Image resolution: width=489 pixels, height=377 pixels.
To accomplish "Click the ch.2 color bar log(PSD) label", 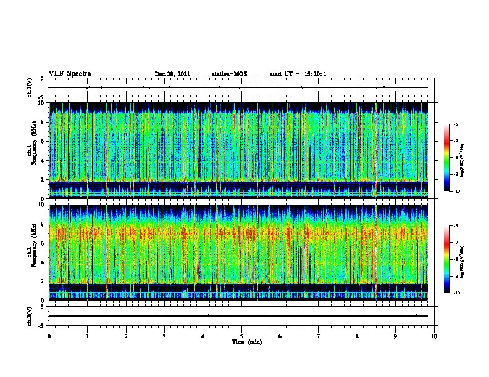I will (x=462, y=262).
